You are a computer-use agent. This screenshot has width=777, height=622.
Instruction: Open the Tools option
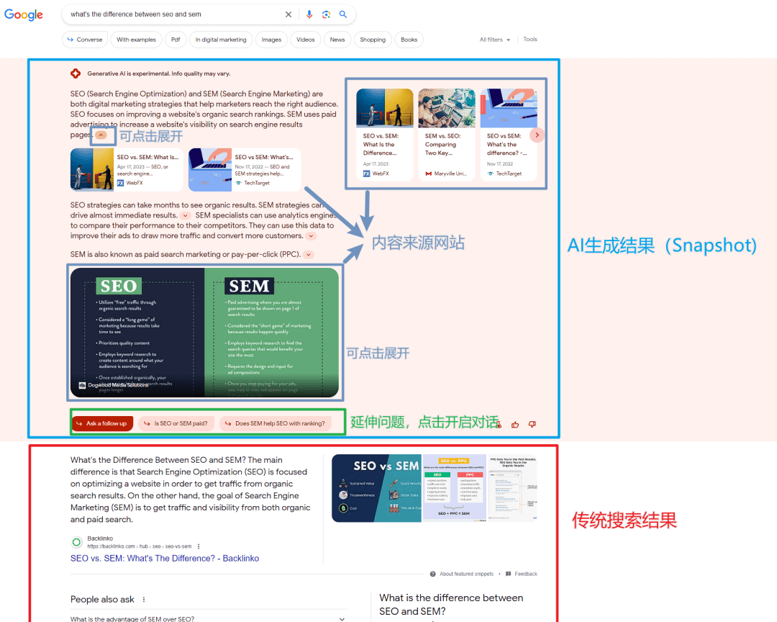[x=530, y=39]
